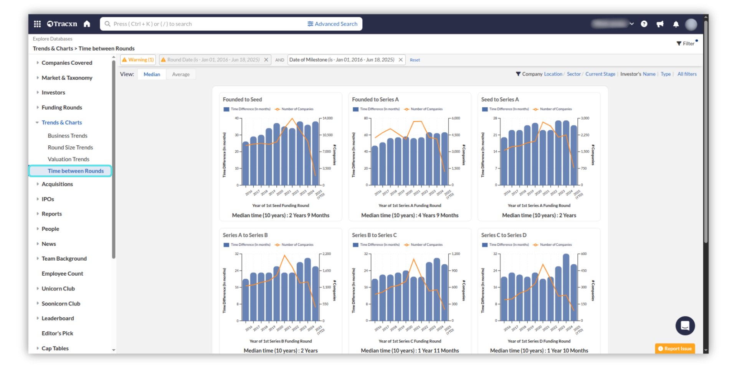737x368 pixels.
Task: Select Round Size Trends menu item
Action: [x=70, y=148]
